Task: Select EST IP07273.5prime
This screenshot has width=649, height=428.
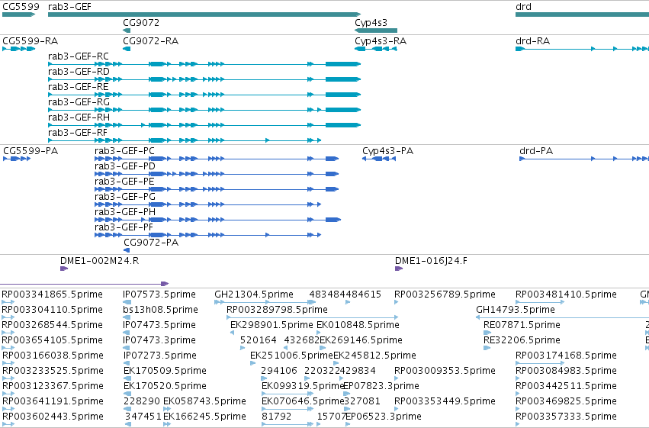Action: click(x=160, y=356)
